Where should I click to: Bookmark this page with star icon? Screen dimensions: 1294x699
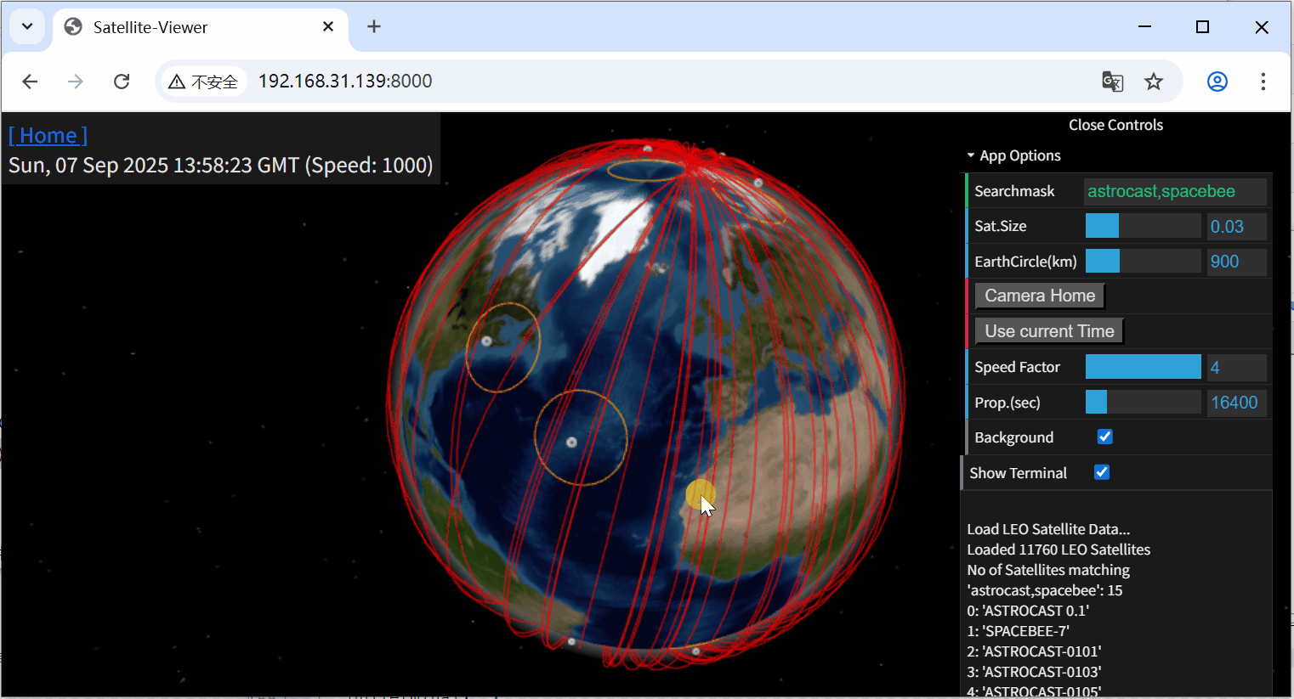1154,82
